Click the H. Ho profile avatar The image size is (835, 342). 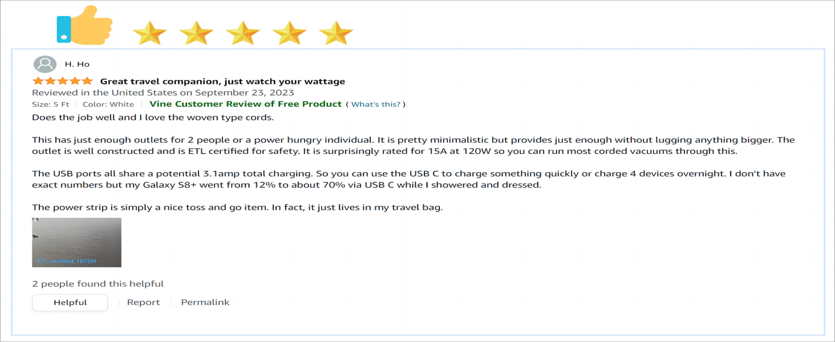point(45,64)
